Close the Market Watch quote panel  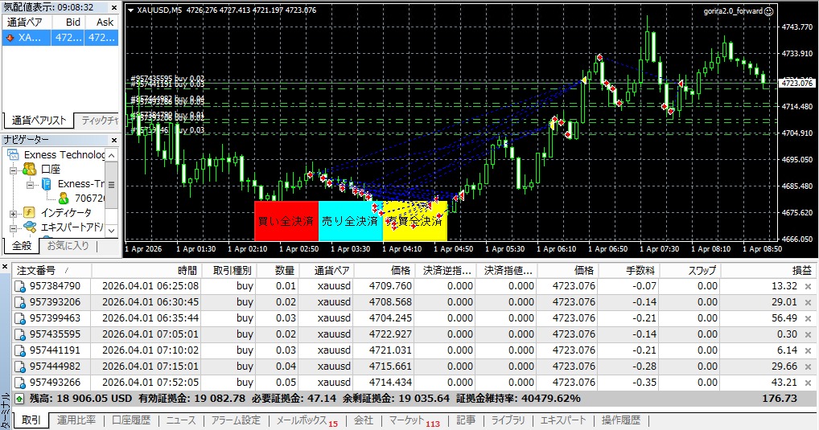click(114, 7)
